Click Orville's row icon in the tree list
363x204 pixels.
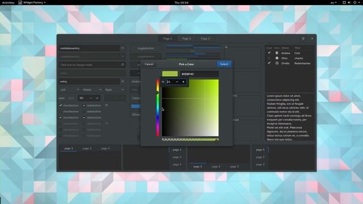click(x=277, y=63)
